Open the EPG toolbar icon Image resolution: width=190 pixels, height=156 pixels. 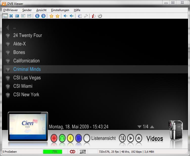tap(29, 16)
